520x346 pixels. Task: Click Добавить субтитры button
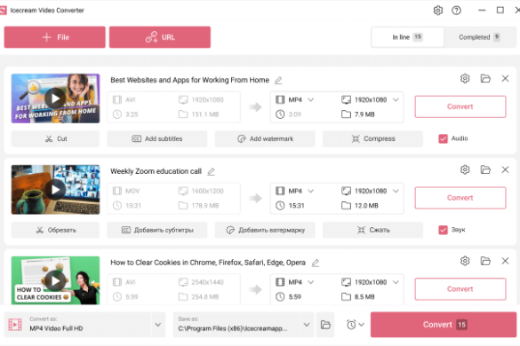[156, 230]
